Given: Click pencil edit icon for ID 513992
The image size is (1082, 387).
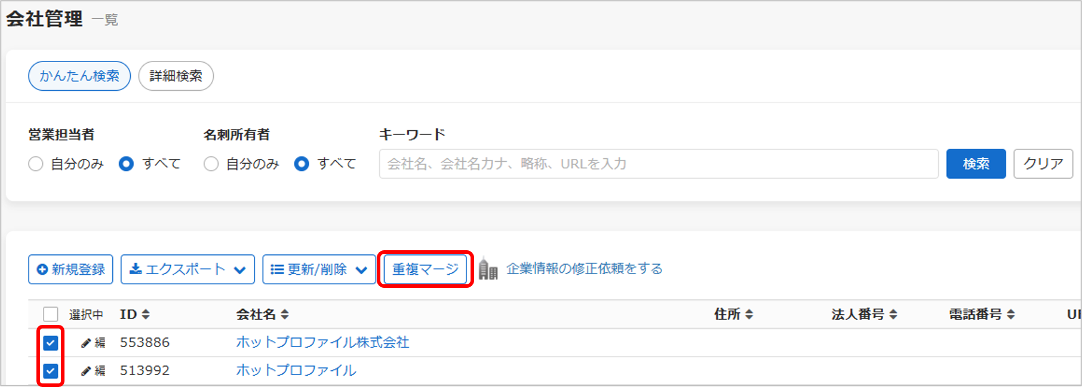Looking at the screenshot, I should 86,371.
